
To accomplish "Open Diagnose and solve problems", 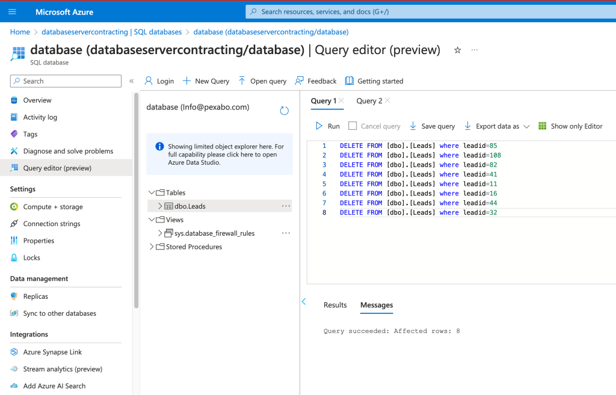I will click(68, 151).
